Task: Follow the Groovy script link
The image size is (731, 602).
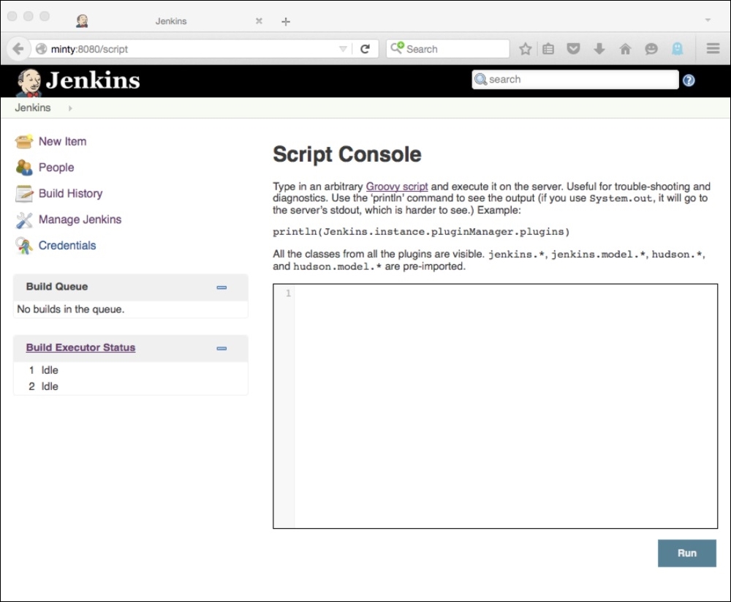Action: pos(397,187)
